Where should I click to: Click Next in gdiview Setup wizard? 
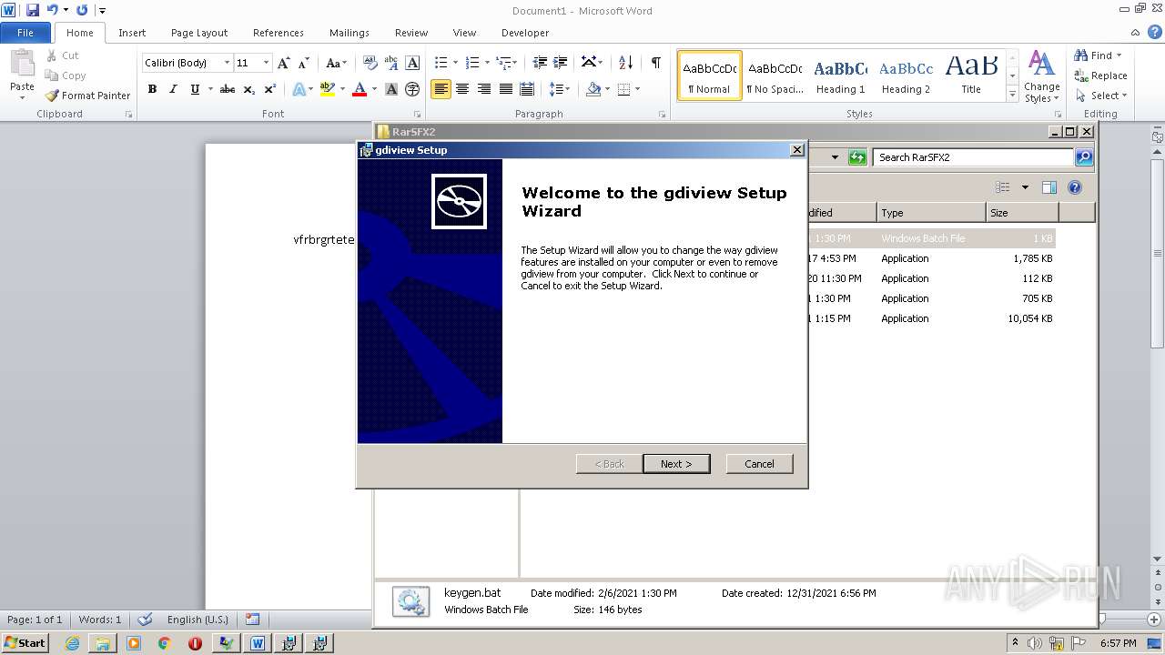(676, 464)
